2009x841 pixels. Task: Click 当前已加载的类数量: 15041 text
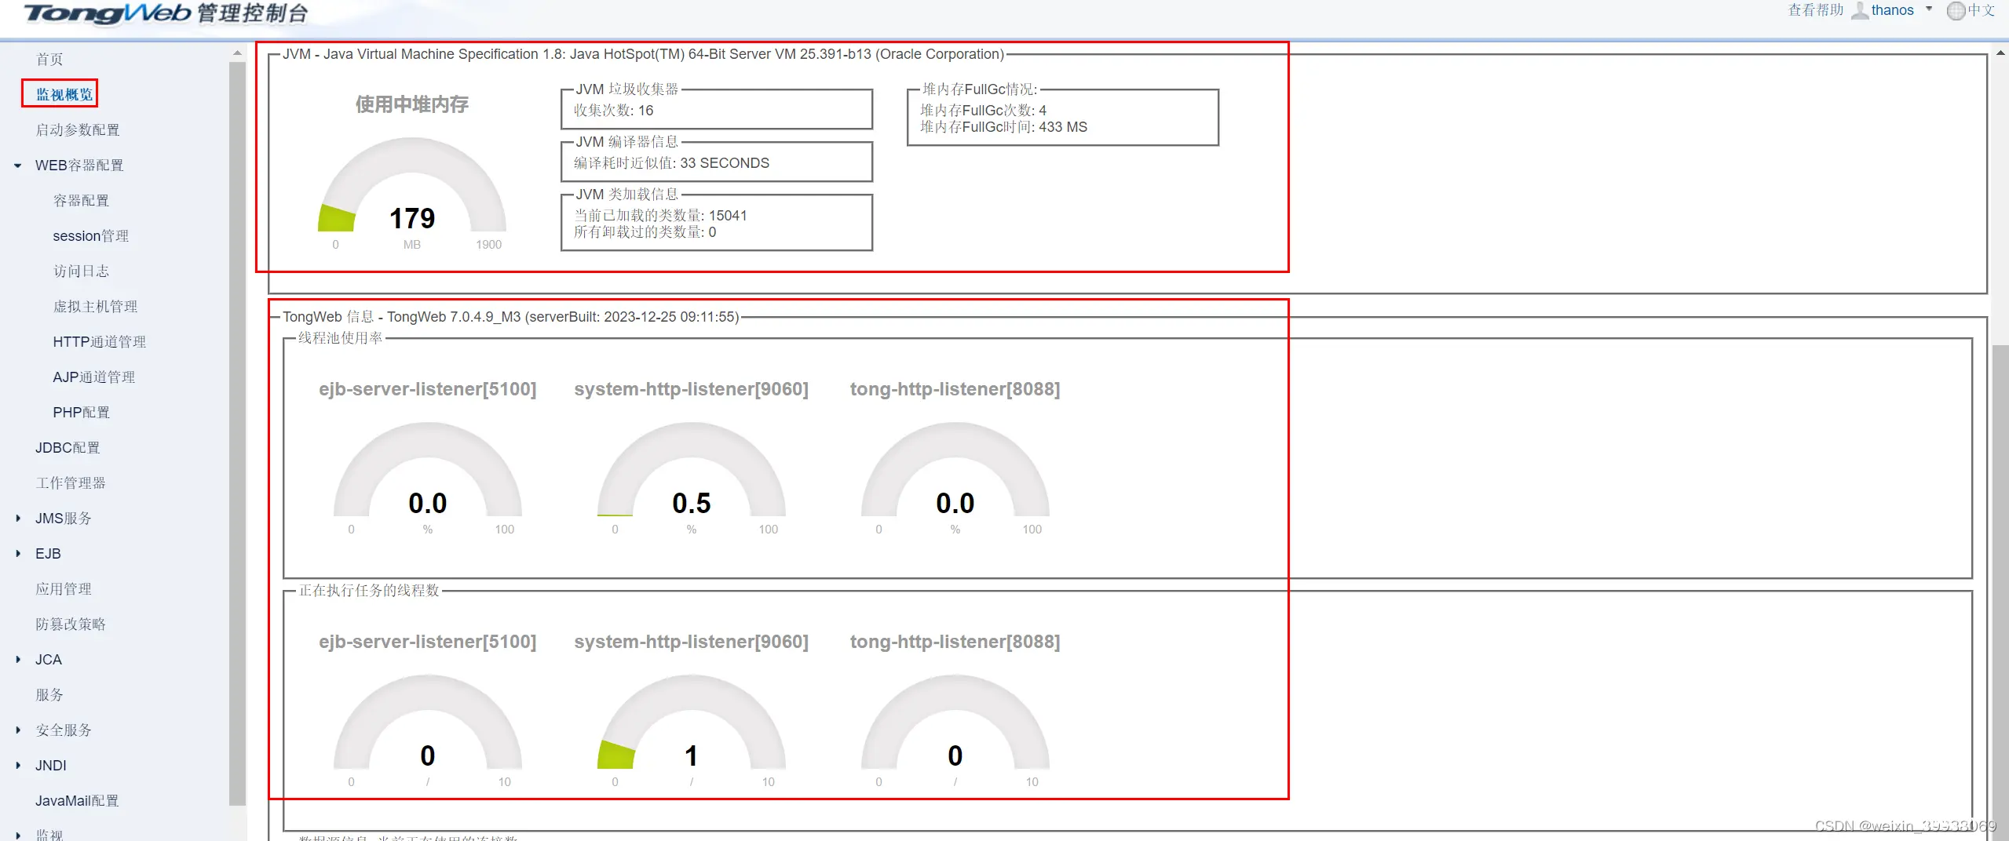click(660, 216)
